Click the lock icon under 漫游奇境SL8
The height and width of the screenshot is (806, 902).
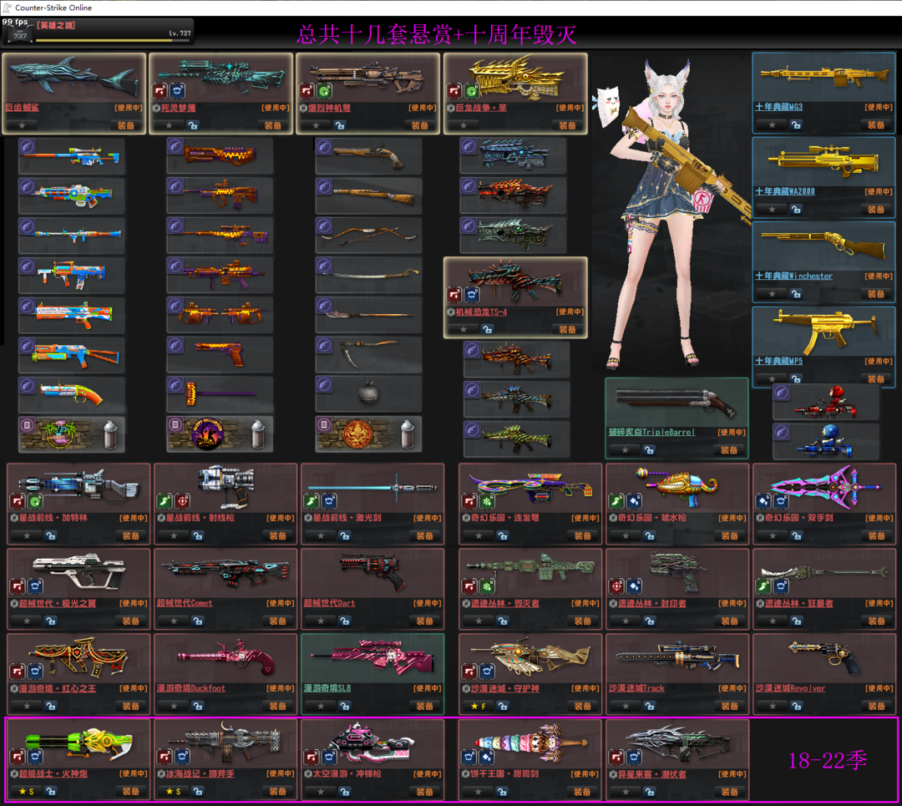point(345,706)
